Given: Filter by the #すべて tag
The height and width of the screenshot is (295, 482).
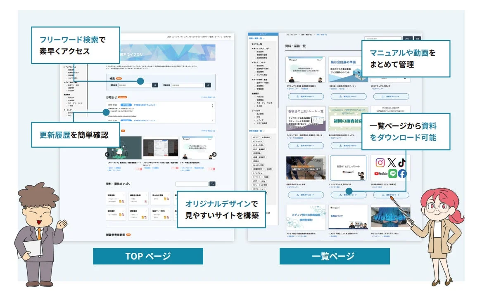Looking at the screenshot, I should pyautogui.click(x=256, y=137).
